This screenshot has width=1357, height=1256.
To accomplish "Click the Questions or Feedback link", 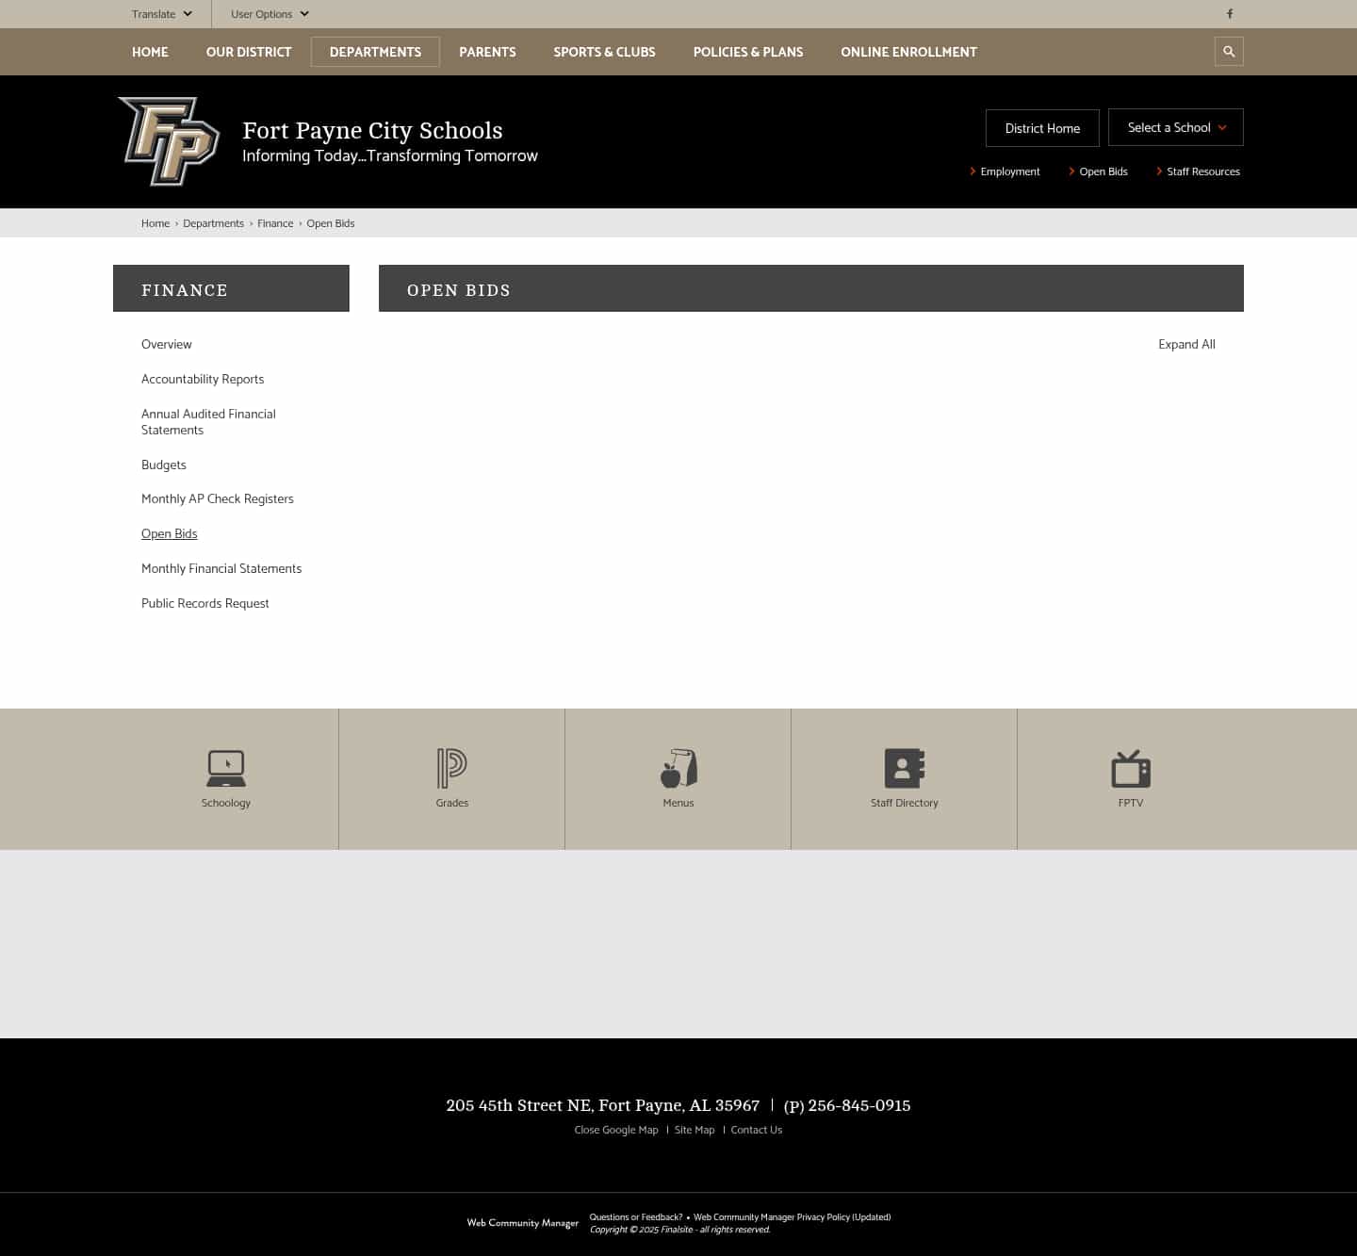I will [x=636, y=1217].
